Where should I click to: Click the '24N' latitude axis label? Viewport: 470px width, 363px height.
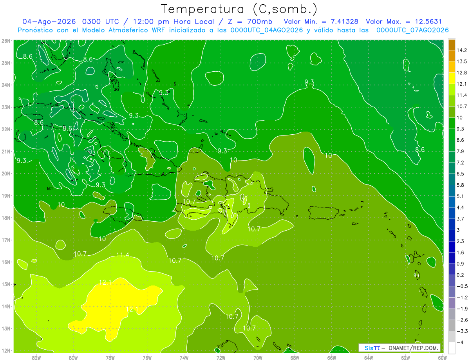(x=5, y=85)
